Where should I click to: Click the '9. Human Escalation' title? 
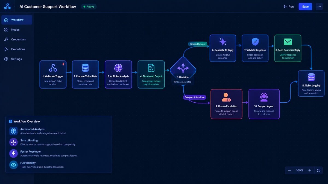[x=226, y=106]
